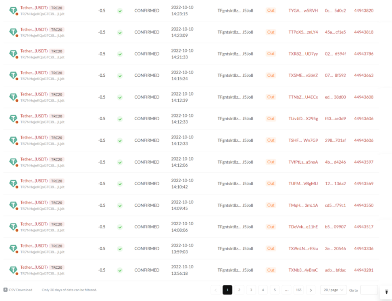This screenshot has width=392, height=301.
Task: Click the CSV Download link text
Action: coord(21,290)
